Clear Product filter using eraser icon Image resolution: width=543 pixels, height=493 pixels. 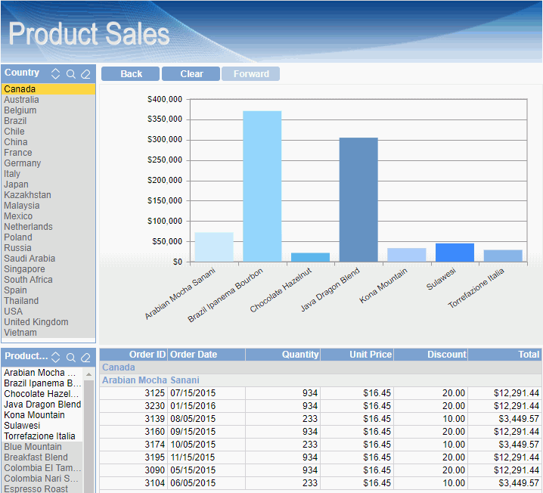[85, 357]
